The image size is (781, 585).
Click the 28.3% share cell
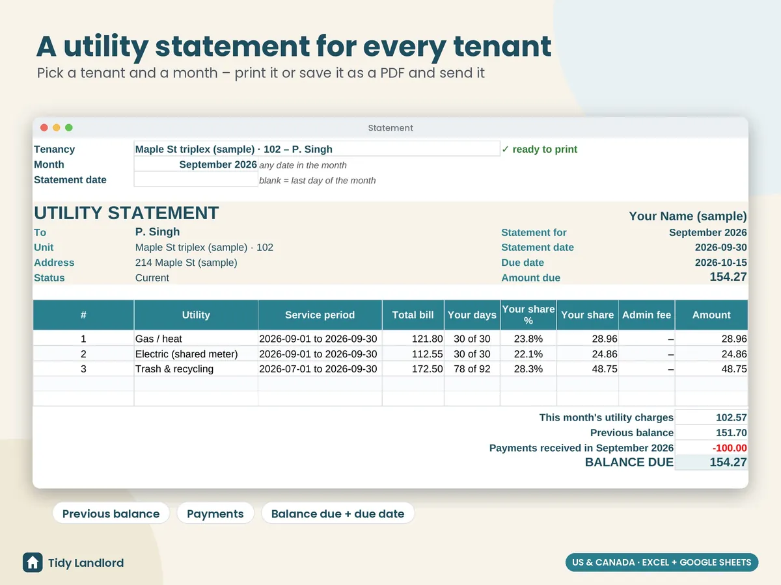[528, 369]
